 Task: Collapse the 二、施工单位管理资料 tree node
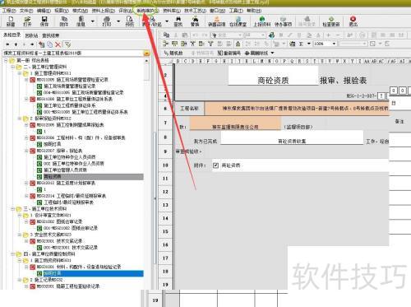tap(12, 67)
